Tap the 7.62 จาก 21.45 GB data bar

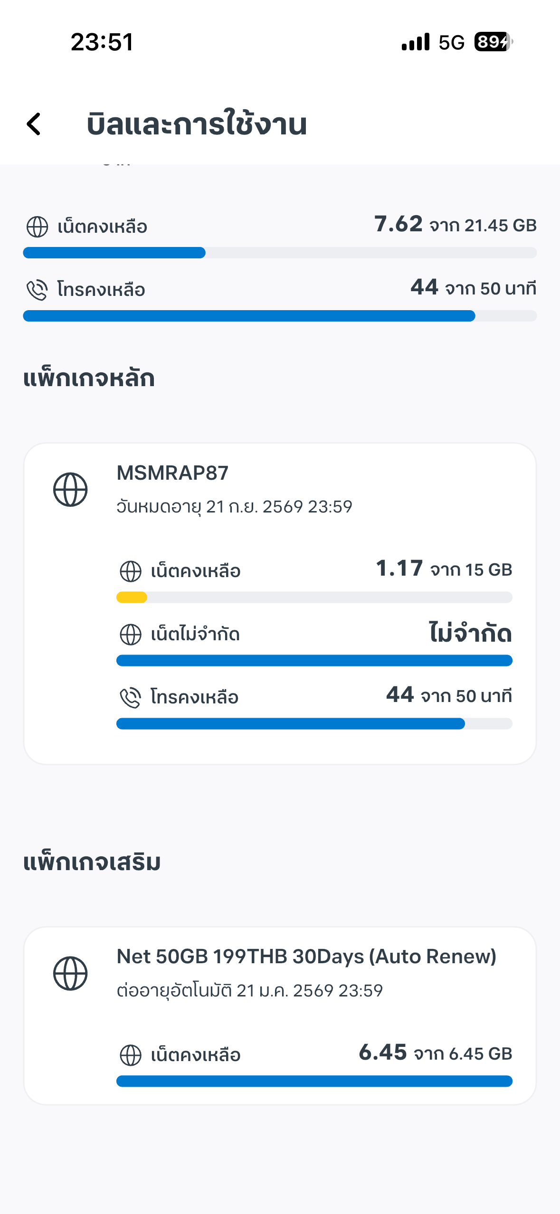280,253
